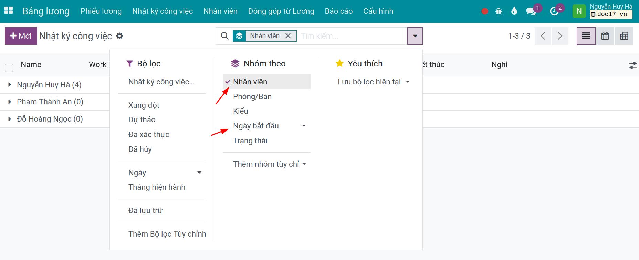Open the Cấu hình menu
The height and width of the screenshot is (260, 639).
(378, 11)
